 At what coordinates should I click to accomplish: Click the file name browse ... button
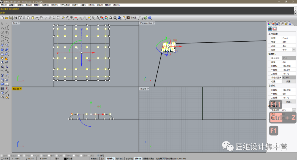tap(294, 110)
